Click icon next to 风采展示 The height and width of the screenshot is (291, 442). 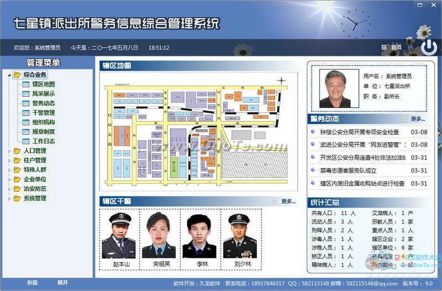26,94
